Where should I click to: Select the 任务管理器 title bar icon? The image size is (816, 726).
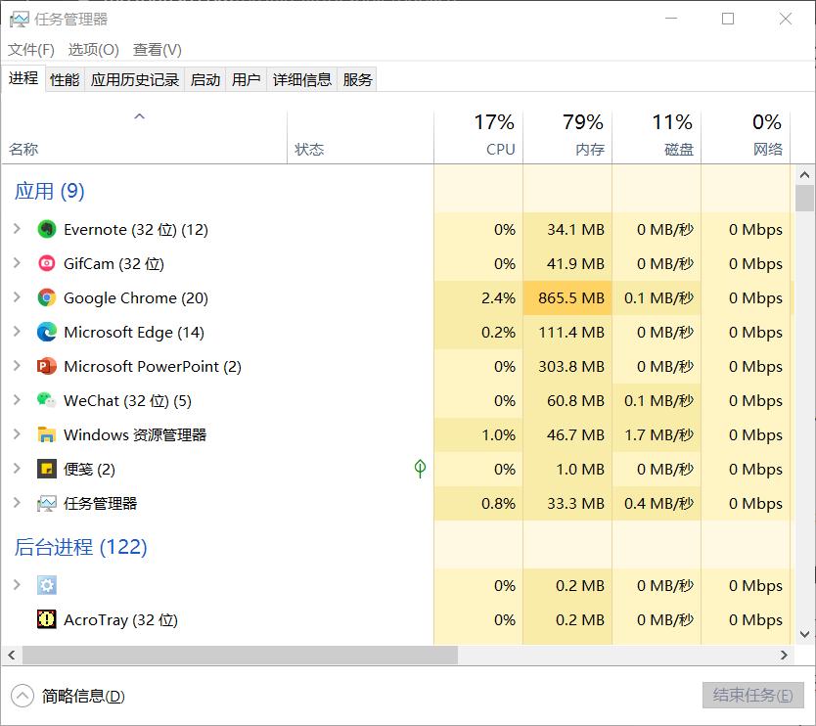point(19,19)
